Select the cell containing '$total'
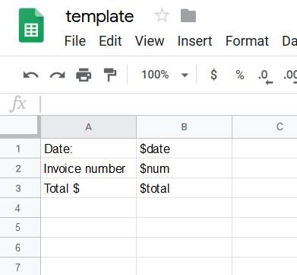 point(184,188)
